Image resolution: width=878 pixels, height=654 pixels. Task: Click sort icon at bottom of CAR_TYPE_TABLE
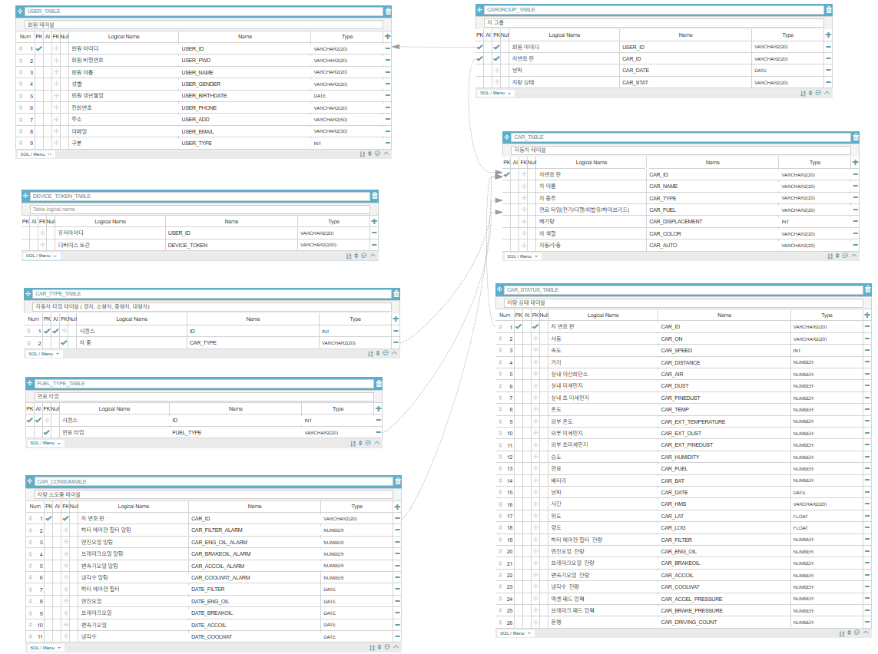point(370,354)
